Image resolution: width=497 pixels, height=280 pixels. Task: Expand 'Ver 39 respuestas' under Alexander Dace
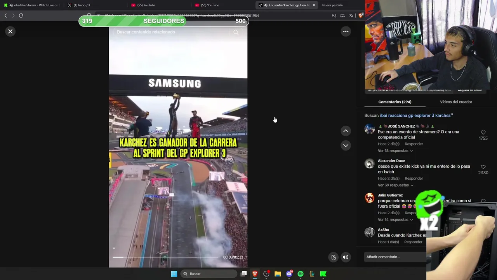pos(396,185)
